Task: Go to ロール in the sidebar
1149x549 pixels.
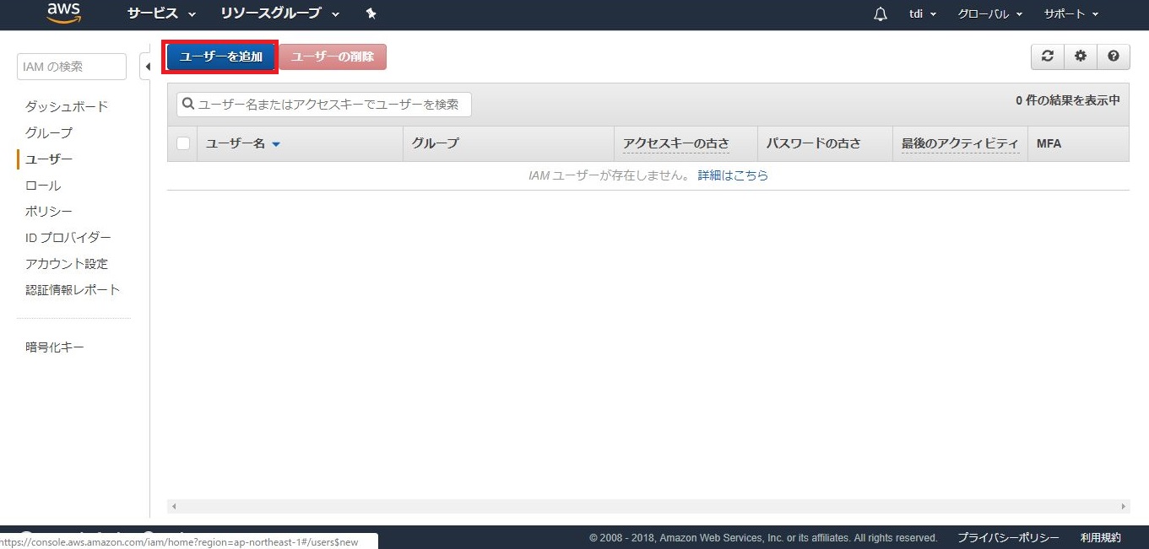Action: point(43,185)
